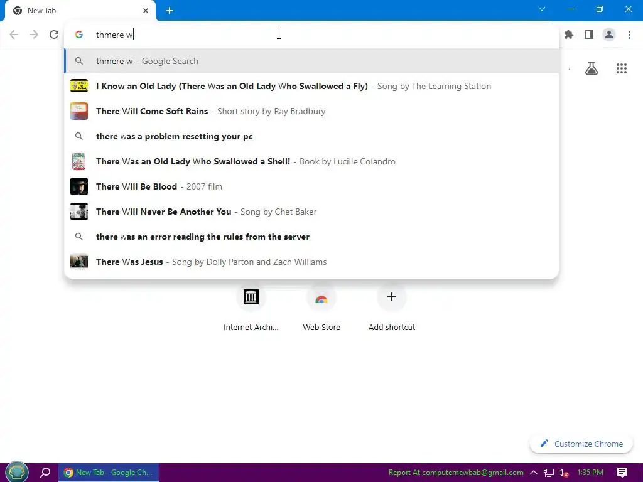The image size is (643, 482).
Task: Open Chrome's three-dot menu
Action: [629, 35]
